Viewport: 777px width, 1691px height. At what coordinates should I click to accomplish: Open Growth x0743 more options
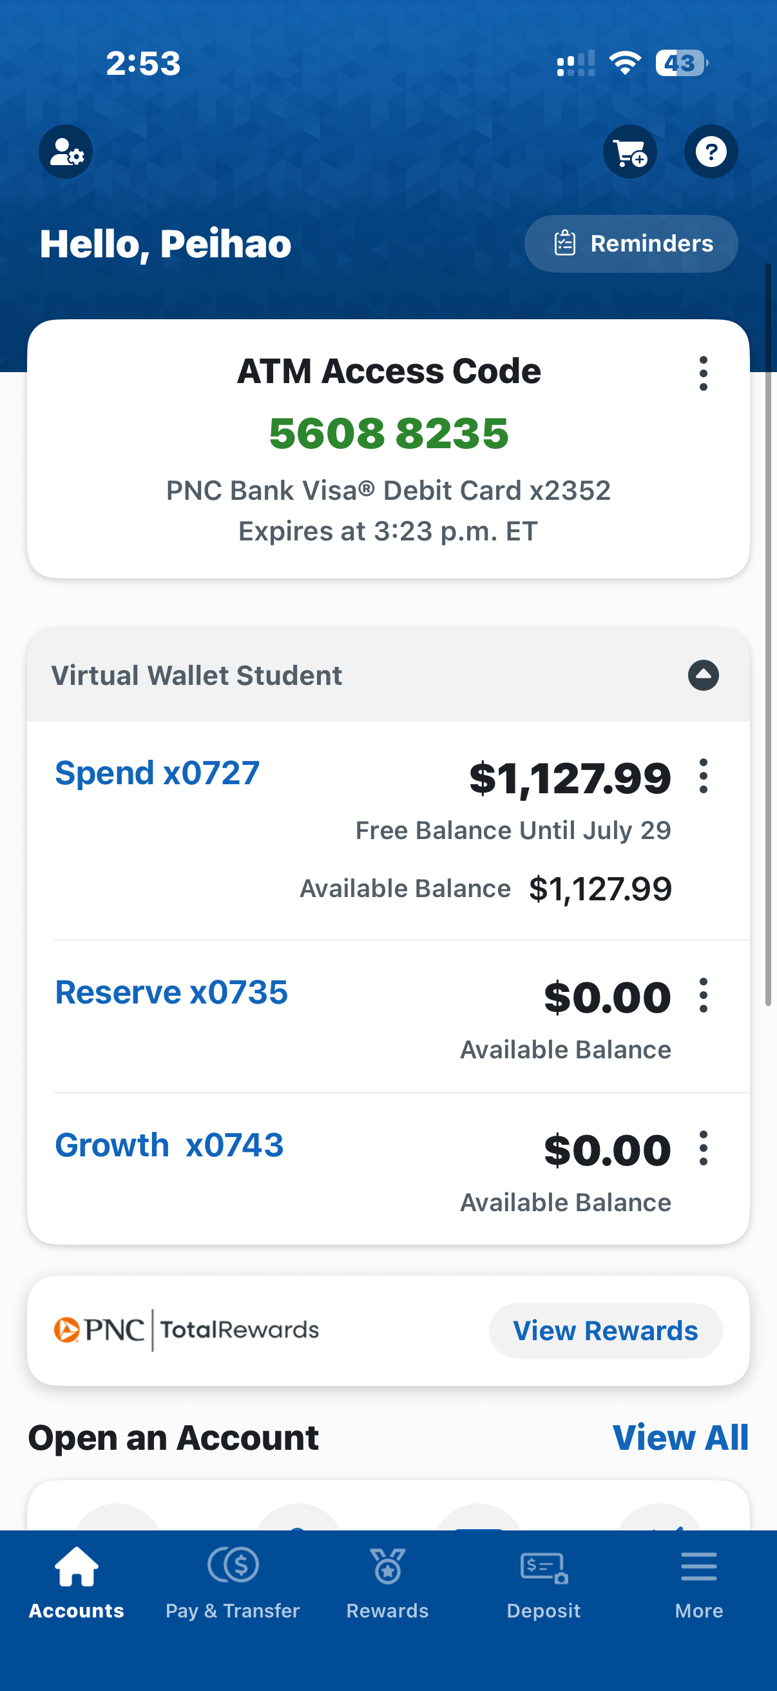click(703, 1148)
